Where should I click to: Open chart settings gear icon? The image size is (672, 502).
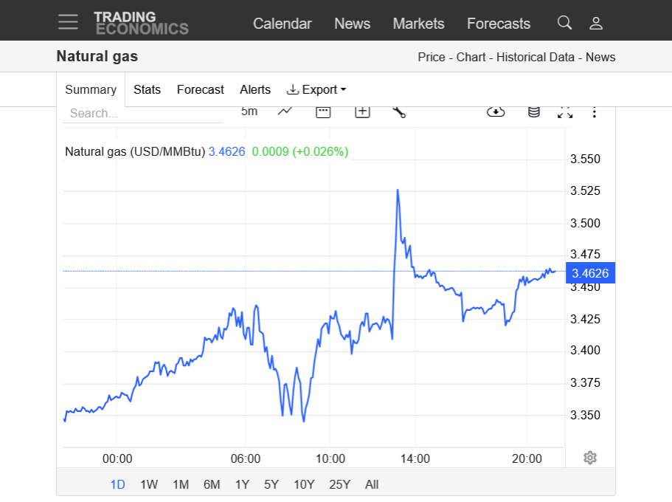[589, 458]
